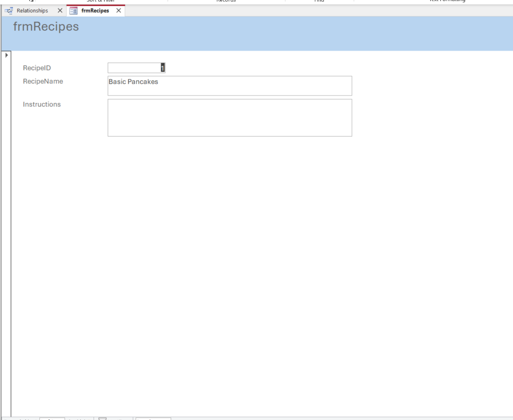This screenshot has width=513, height=420.
Task: Select the RecipeID label
Action: tap(37, 68)
